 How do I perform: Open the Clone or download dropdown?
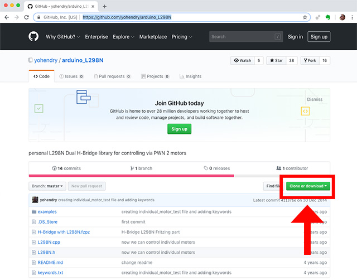coord(308,186)
